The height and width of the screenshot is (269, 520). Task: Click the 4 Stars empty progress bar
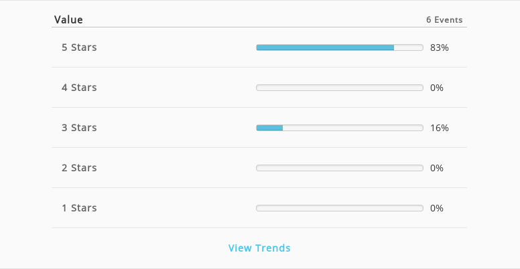[x=340, y=88]
